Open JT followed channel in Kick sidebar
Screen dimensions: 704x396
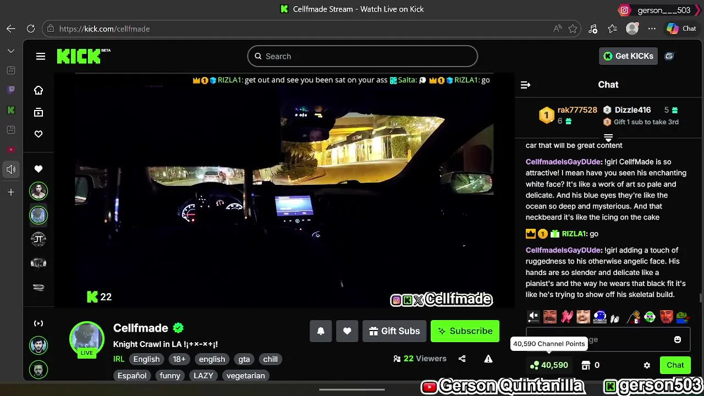point(38,239)
